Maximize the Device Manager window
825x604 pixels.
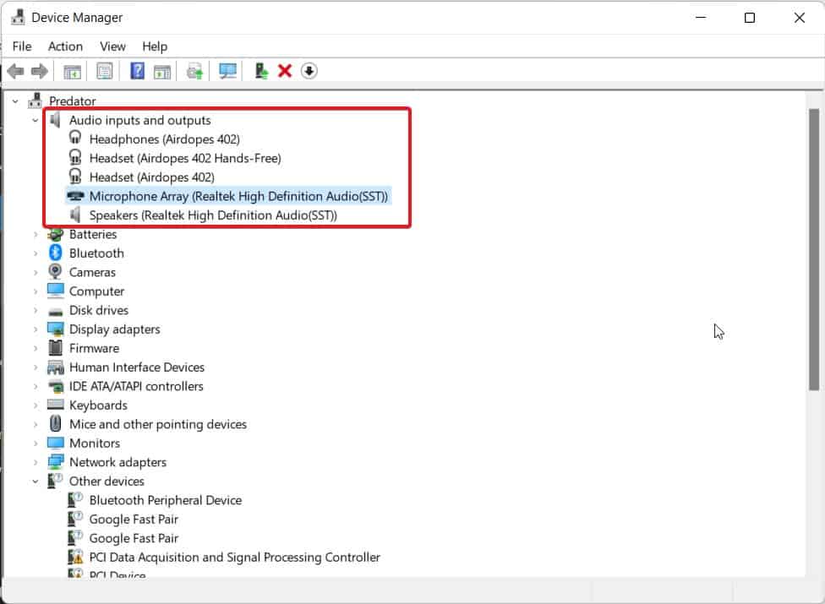pos(750,18)
